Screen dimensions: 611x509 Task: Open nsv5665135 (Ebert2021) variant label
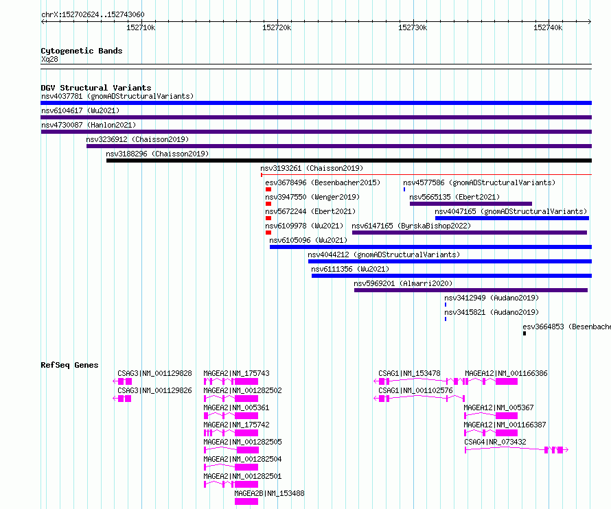tap(454, 197)
